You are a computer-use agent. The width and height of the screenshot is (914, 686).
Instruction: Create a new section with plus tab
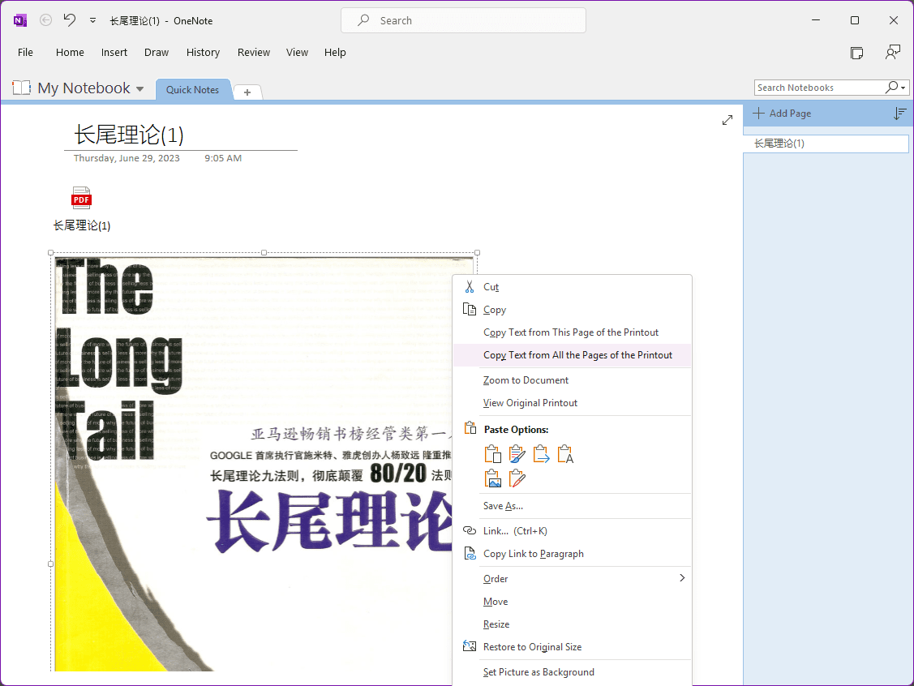[247, 92]
